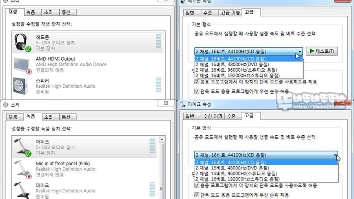The height and width of the screenshot is (199, 354).
Task: Open 고급 기능 tab in headphone properties
Action: click(x=230, y=13)
